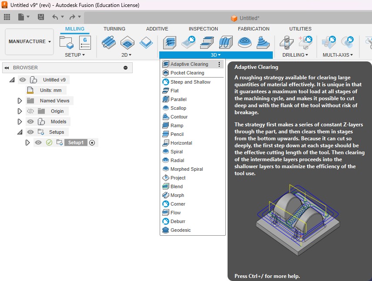Click the Parallel strategy ribbon icon

coord(226,43)
